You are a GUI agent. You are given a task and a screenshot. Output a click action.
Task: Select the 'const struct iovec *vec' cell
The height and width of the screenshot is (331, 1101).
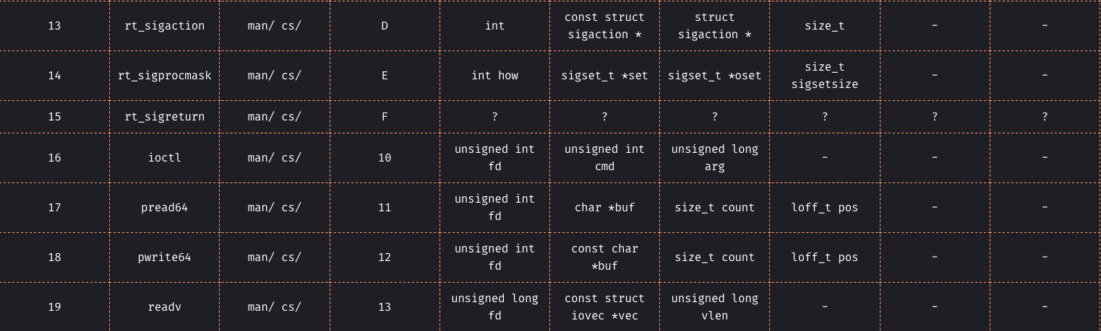pyautogui.click(x=604, y=307)
